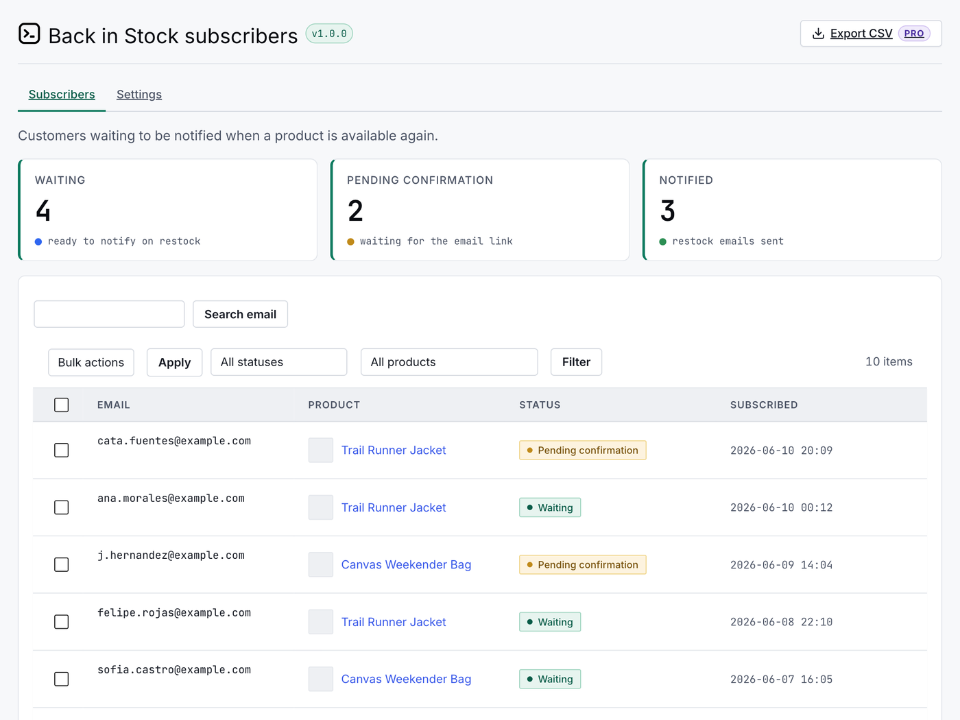Click the 'ready to notify on restock' caption
Screen dimensions: 960x720
(124, 241)
